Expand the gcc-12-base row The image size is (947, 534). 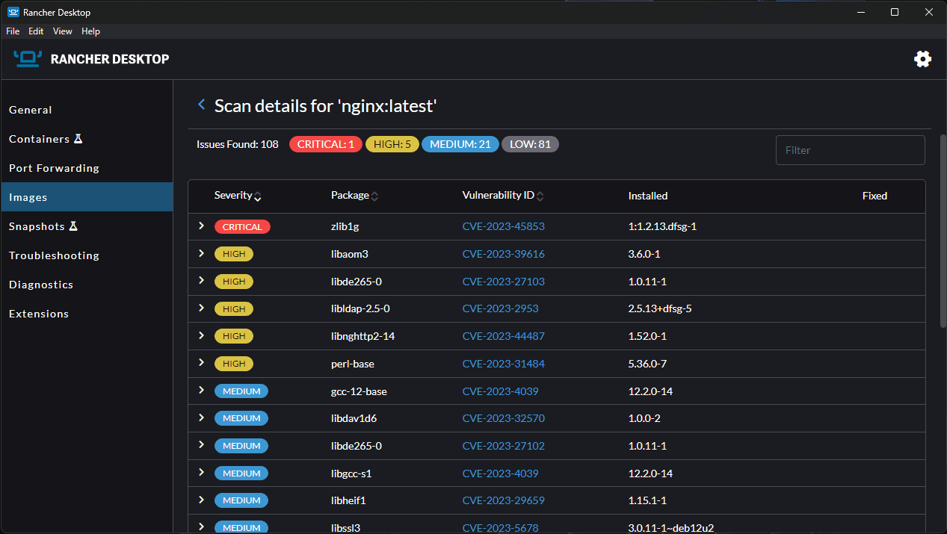[201, 390]
